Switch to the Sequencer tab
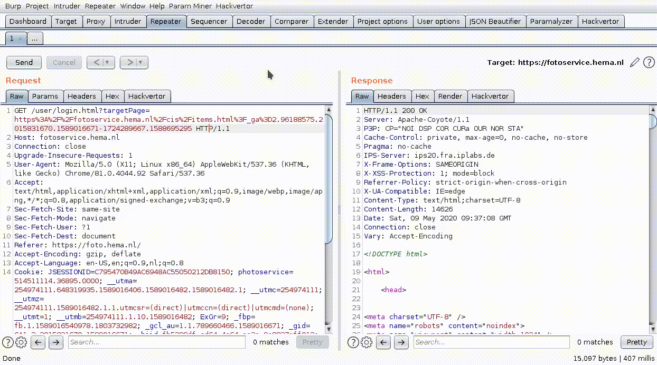The height and width of the screenshot is (365, 657). pyautogui.click(x=209, y=21)
